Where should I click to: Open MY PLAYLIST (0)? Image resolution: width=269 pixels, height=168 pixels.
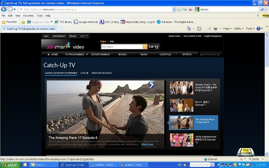coord(210,54)
